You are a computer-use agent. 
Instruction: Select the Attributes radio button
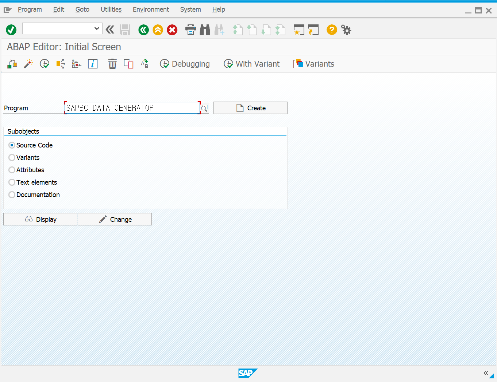[x=12, y=170]
